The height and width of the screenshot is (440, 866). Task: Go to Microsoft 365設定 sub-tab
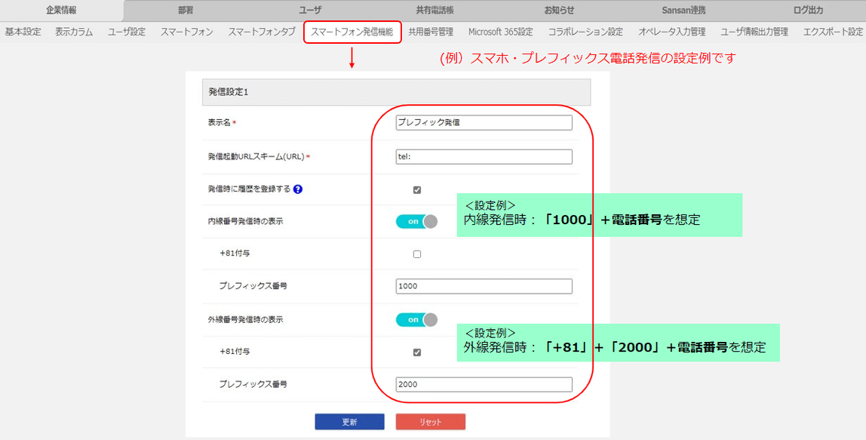(x=500, y=32)
